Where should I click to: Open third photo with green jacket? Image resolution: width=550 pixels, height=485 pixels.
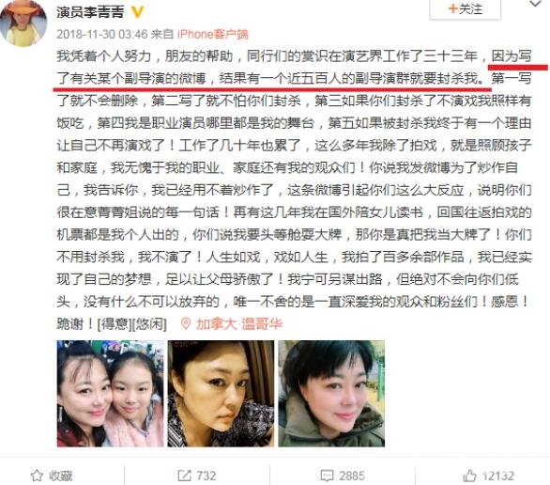coord(331,393)
